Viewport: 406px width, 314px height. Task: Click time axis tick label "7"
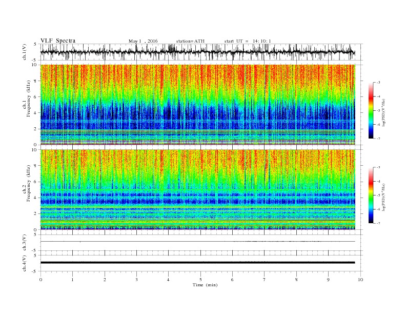click(265, 280)
